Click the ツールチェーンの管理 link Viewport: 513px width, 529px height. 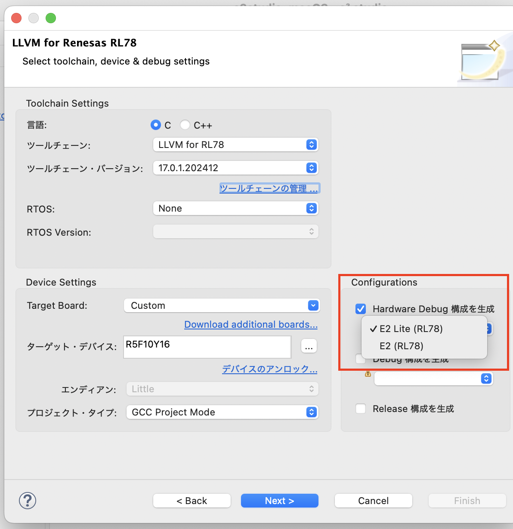click(x=269, y=188)
